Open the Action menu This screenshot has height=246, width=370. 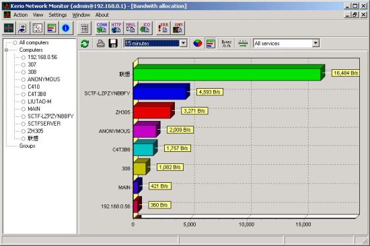pos(21,15)
